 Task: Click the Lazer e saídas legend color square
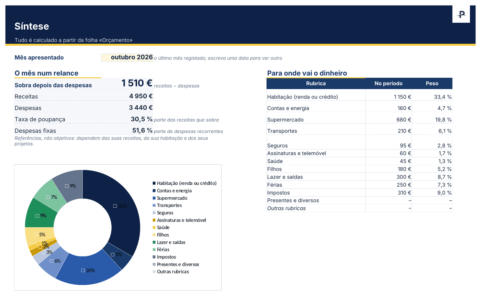(154, 242)
